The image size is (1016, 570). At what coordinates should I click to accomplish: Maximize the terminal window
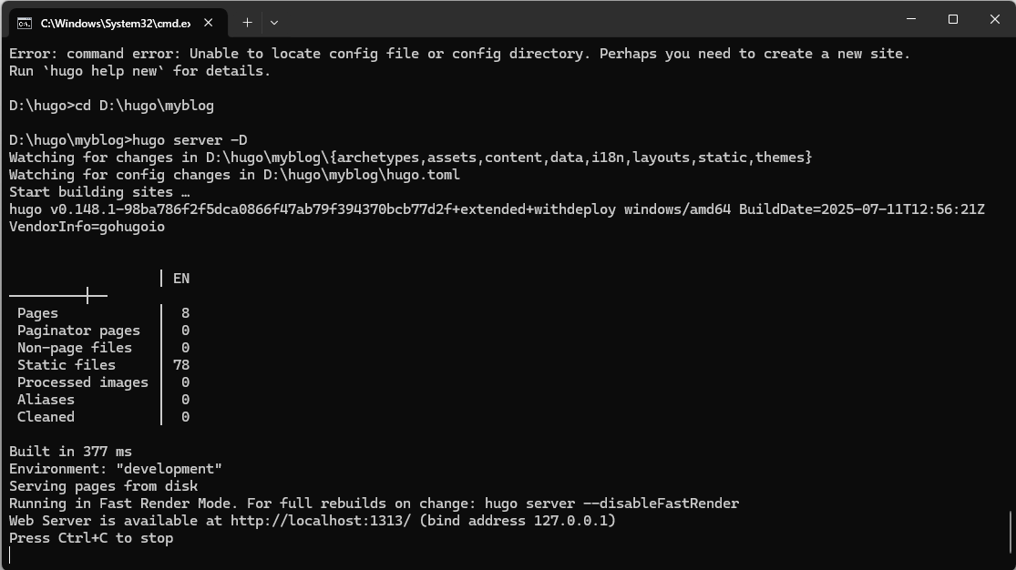click(x=952, y=19)
